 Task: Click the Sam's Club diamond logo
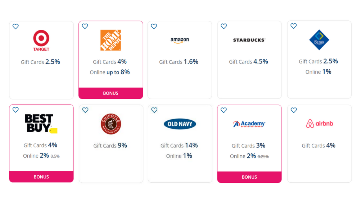point(319,40)
